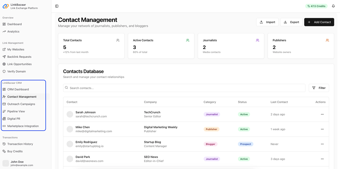Open the 47.5 Credits badge
The image size is (340, 169).
316,6
